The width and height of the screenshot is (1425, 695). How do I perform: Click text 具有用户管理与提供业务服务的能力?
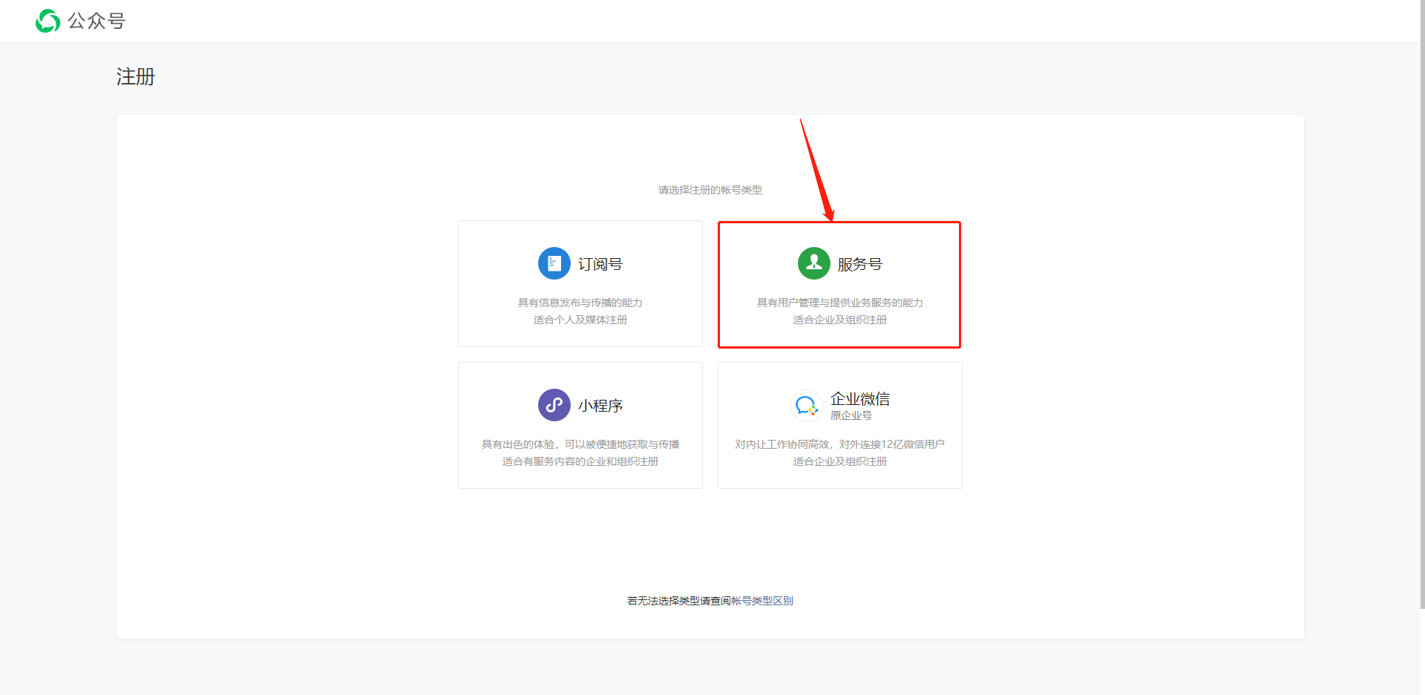(840, 303)
